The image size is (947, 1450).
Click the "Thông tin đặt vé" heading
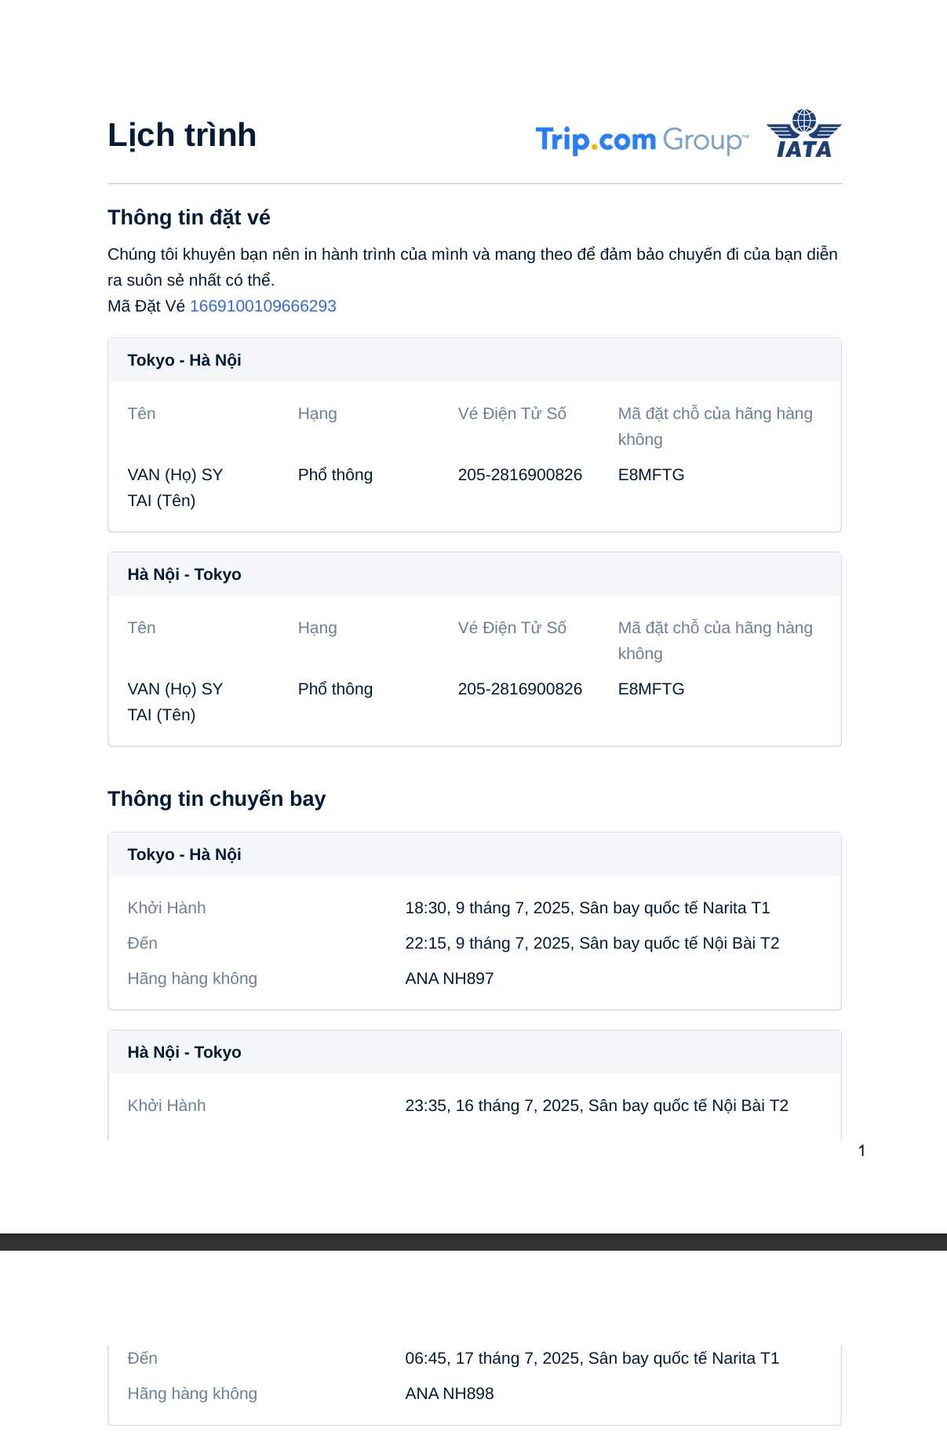pyautogui.click(x=188, y=217)
